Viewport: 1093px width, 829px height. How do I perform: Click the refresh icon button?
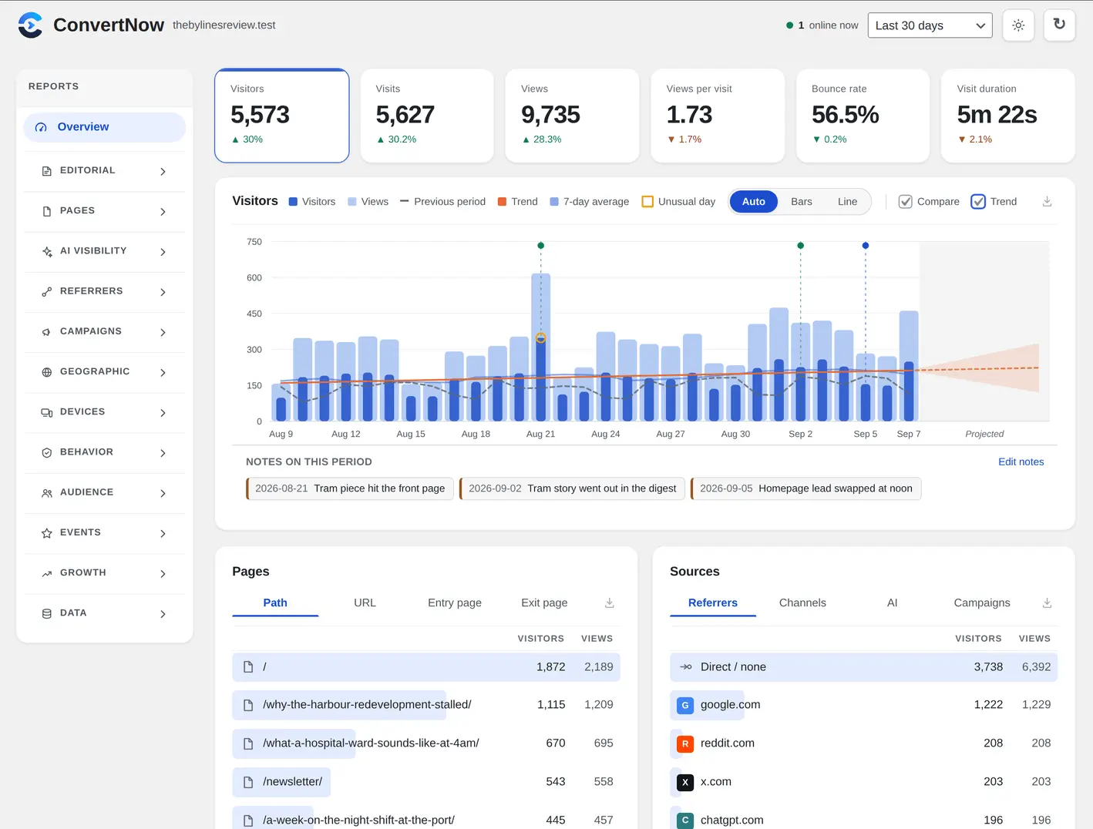[x=1059, y=25]
